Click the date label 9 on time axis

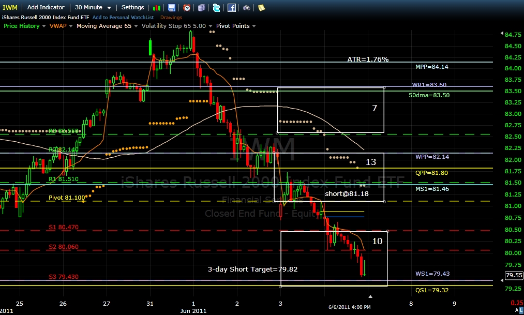(454, 304)
